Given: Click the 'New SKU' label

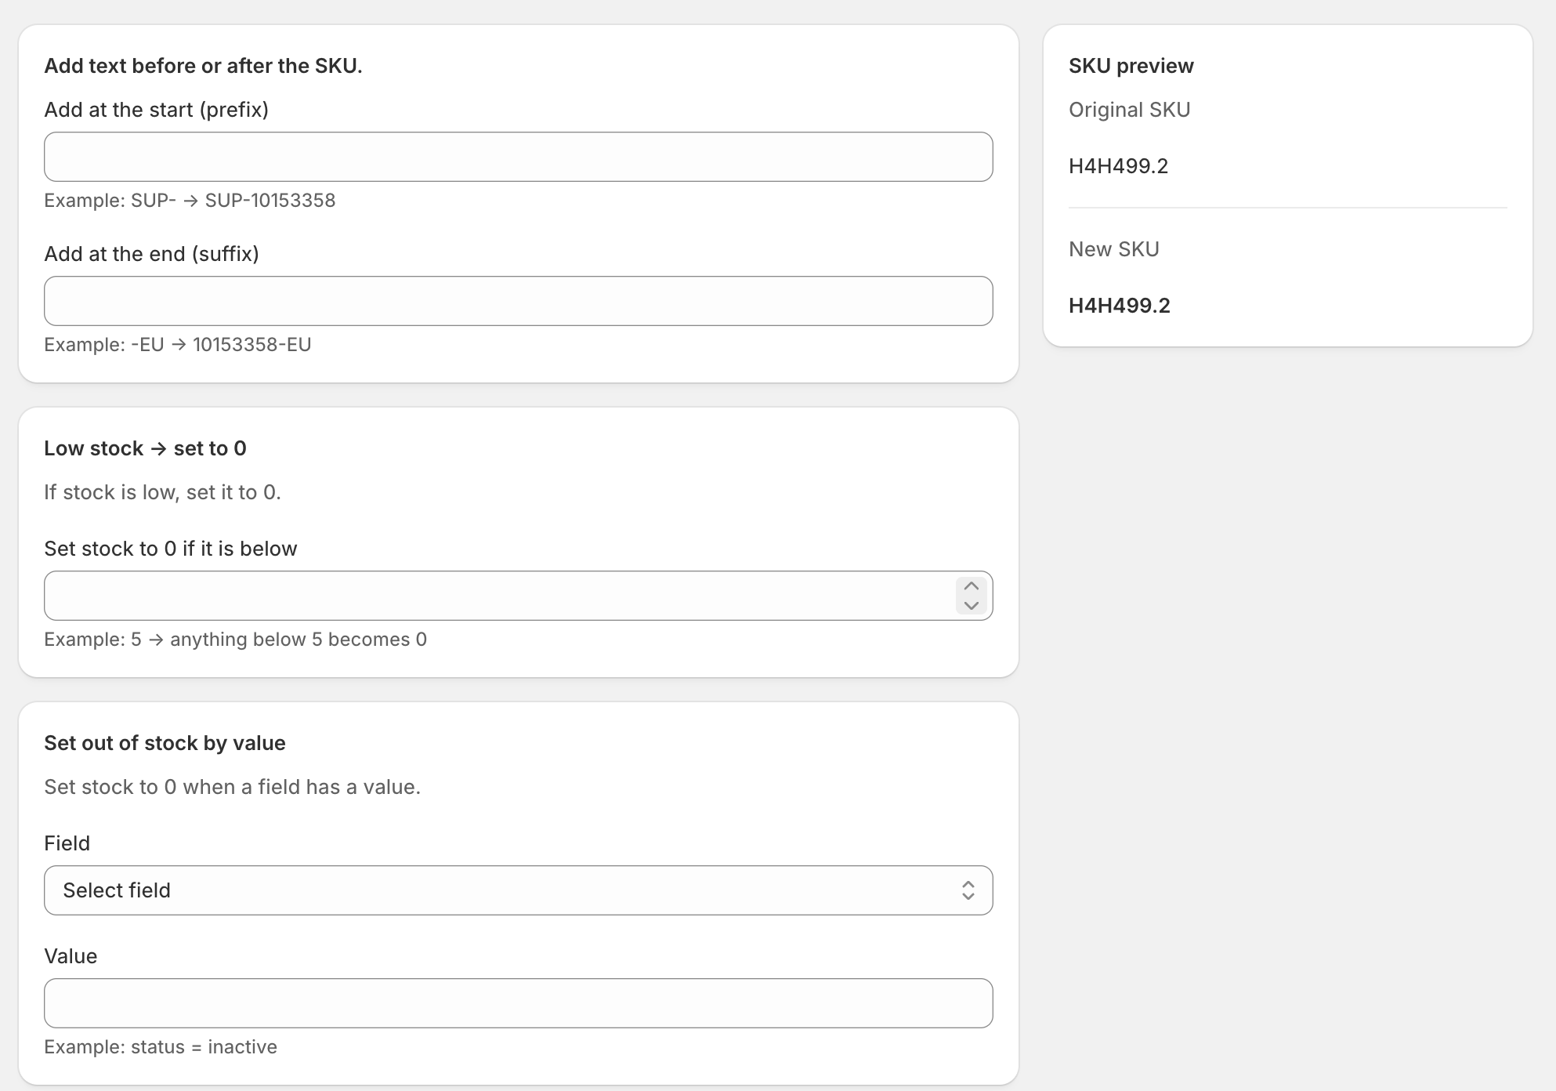Looking at the screenshot, I should point(1114,249).
